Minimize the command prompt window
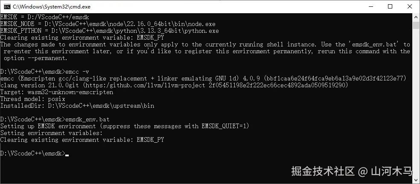 [x=370, y=6]
